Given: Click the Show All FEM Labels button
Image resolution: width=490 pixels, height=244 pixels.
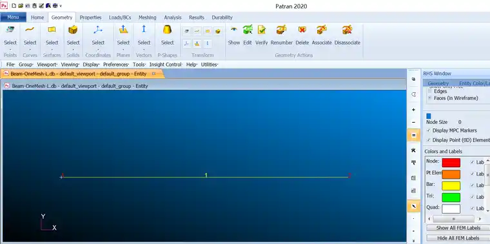Looking at the screenshot, I should (458, 228).
